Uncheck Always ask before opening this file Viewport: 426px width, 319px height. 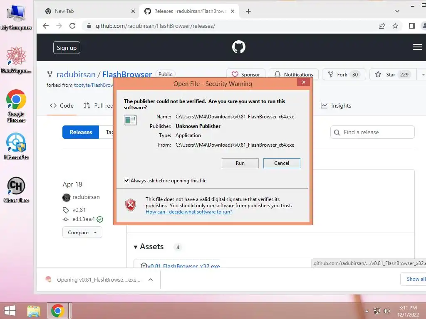pyautogui.click(x=126, y=180)
